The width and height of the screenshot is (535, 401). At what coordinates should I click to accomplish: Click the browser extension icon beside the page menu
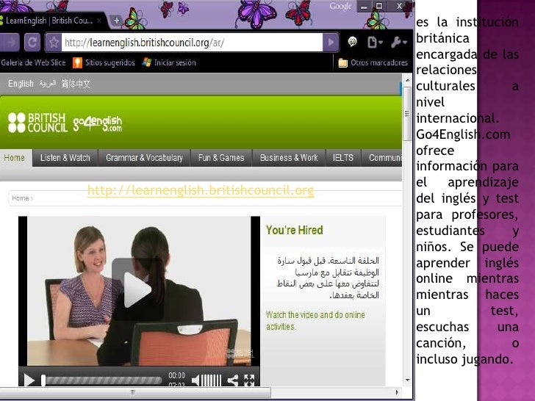coord(352,42)
